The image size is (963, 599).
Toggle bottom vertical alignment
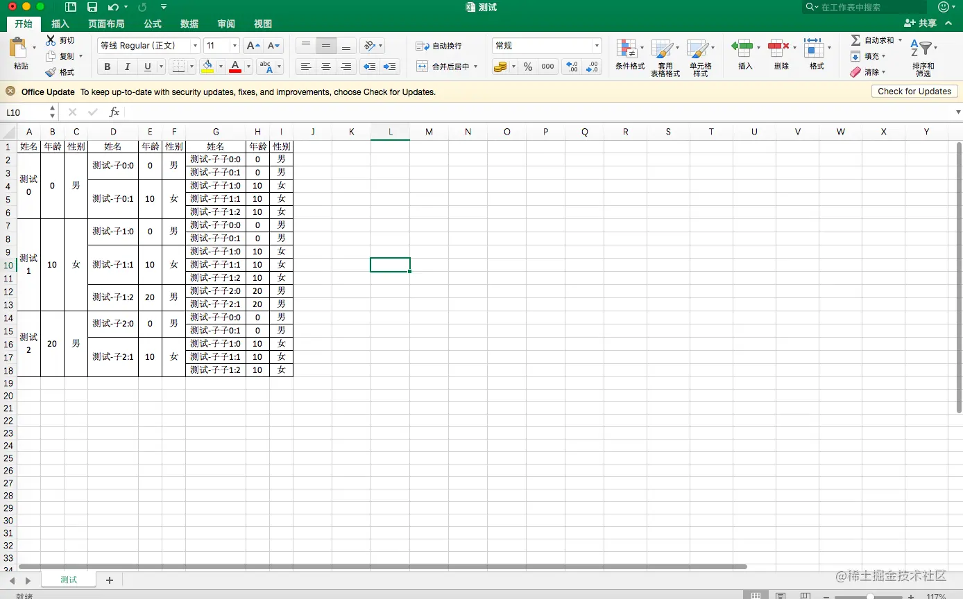click(x=347, y=46)
